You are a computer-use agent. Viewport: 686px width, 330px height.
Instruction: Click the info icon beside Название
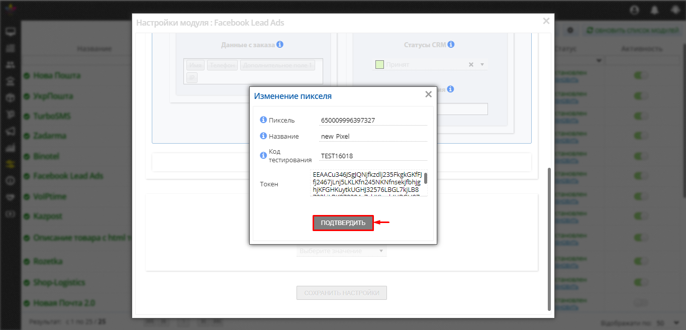click(263, 136)
